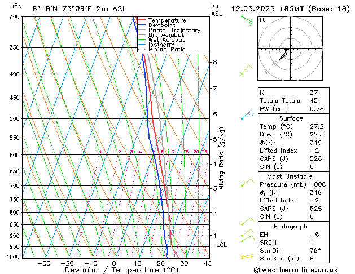This screenshot has width=355, height=274.
Task: Click the 700 hPa pressure label
Action: [16, 186]
